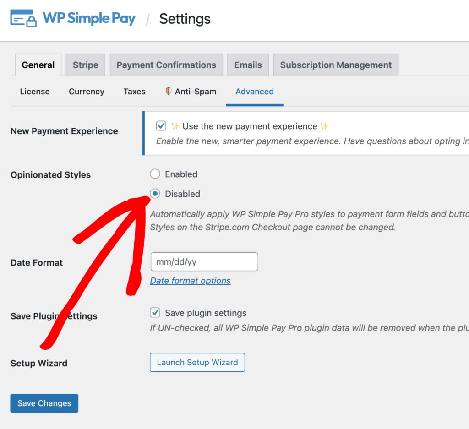This screenshot has width=469, height=429.
Task: Open the Subscription Management tab
Action: (336, 65)
